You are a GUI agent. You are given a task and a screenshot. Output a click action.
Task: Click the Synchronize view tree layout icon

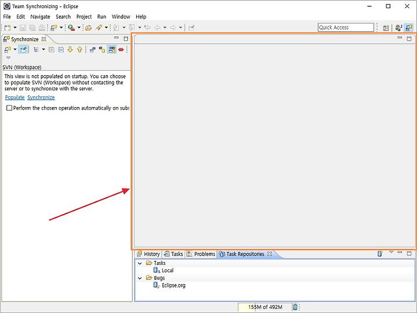[x=36, y=49]
